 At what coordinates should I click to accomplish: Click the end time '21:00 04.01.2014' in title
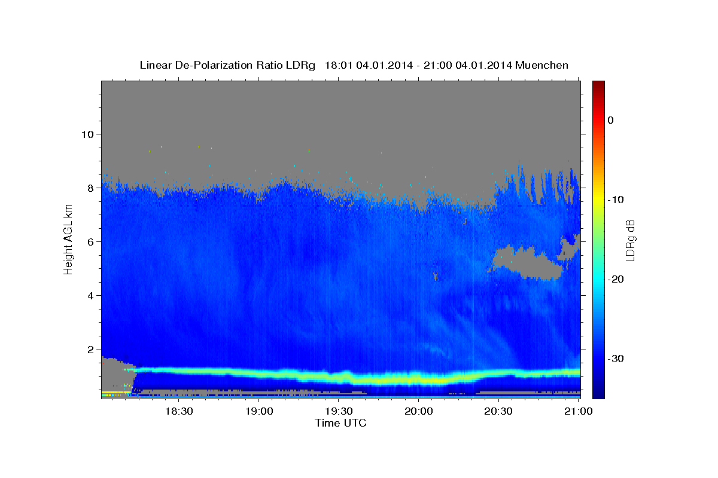(468, 65)
